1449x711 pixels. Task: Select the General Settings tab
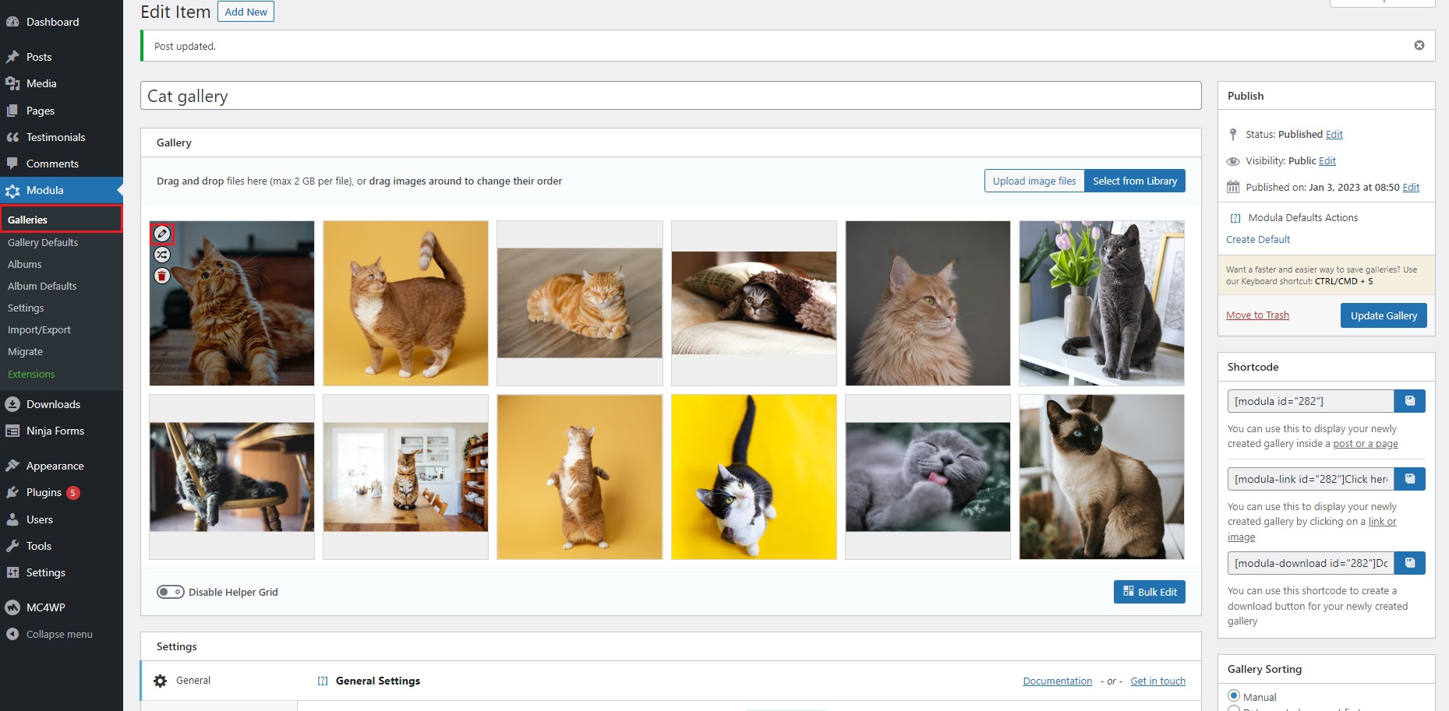pos(193,680)
